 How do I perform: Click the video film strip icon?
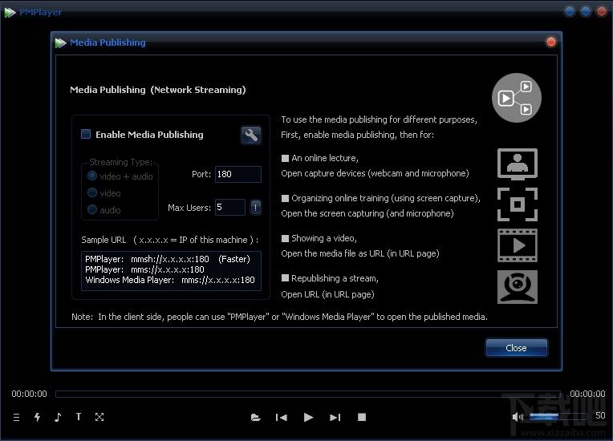pyautogui.click(x=518, y=245)
